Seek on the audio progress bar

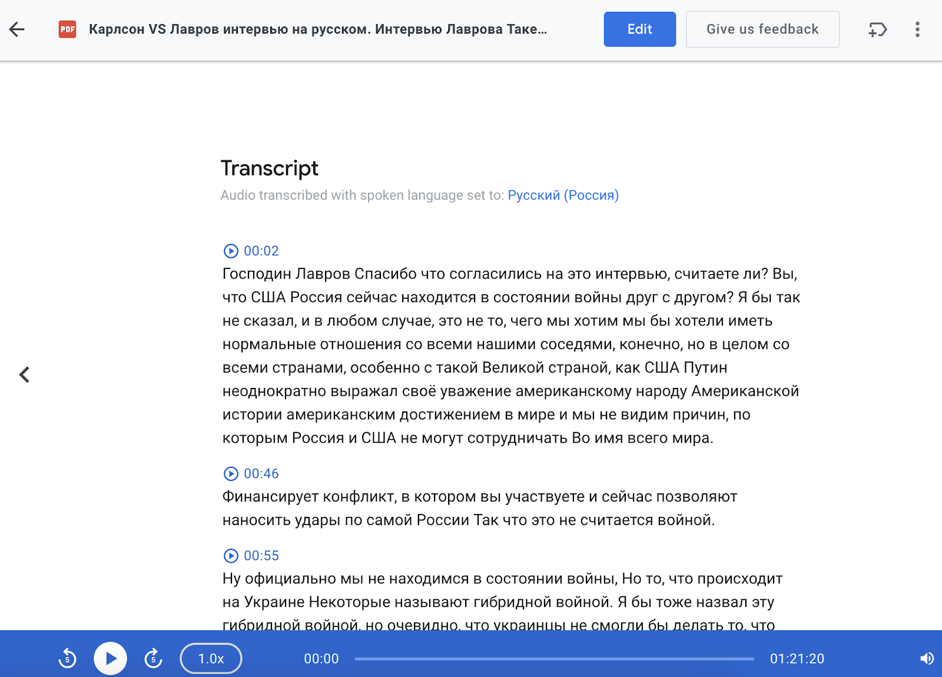click(x=554, y=659)
